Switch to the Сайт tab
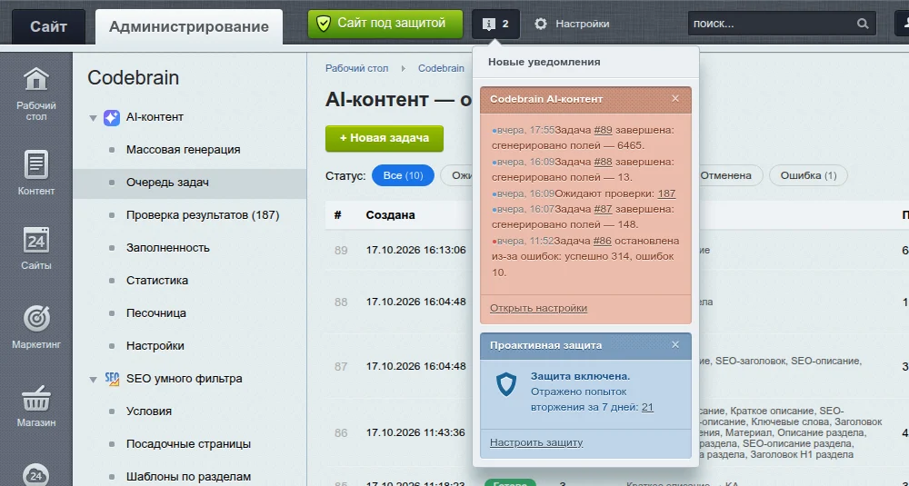Viewport: 909px width, 486px height. [x=49, y=26]
